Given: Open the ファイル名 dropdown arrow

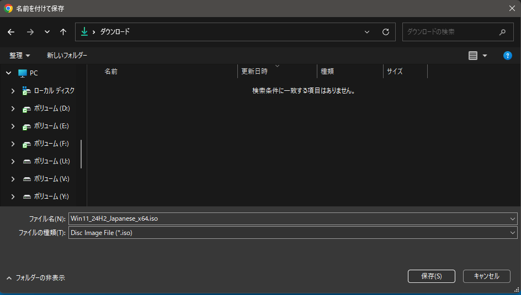Looking at the screenshot, I should coord(512,218).
